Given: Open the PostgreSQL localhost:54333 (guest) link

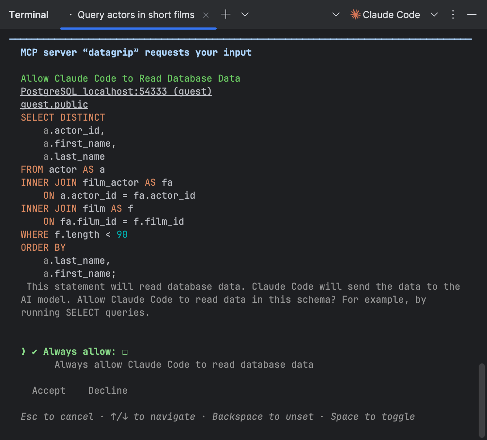Looking at the screenshot, I should (116, 91).
